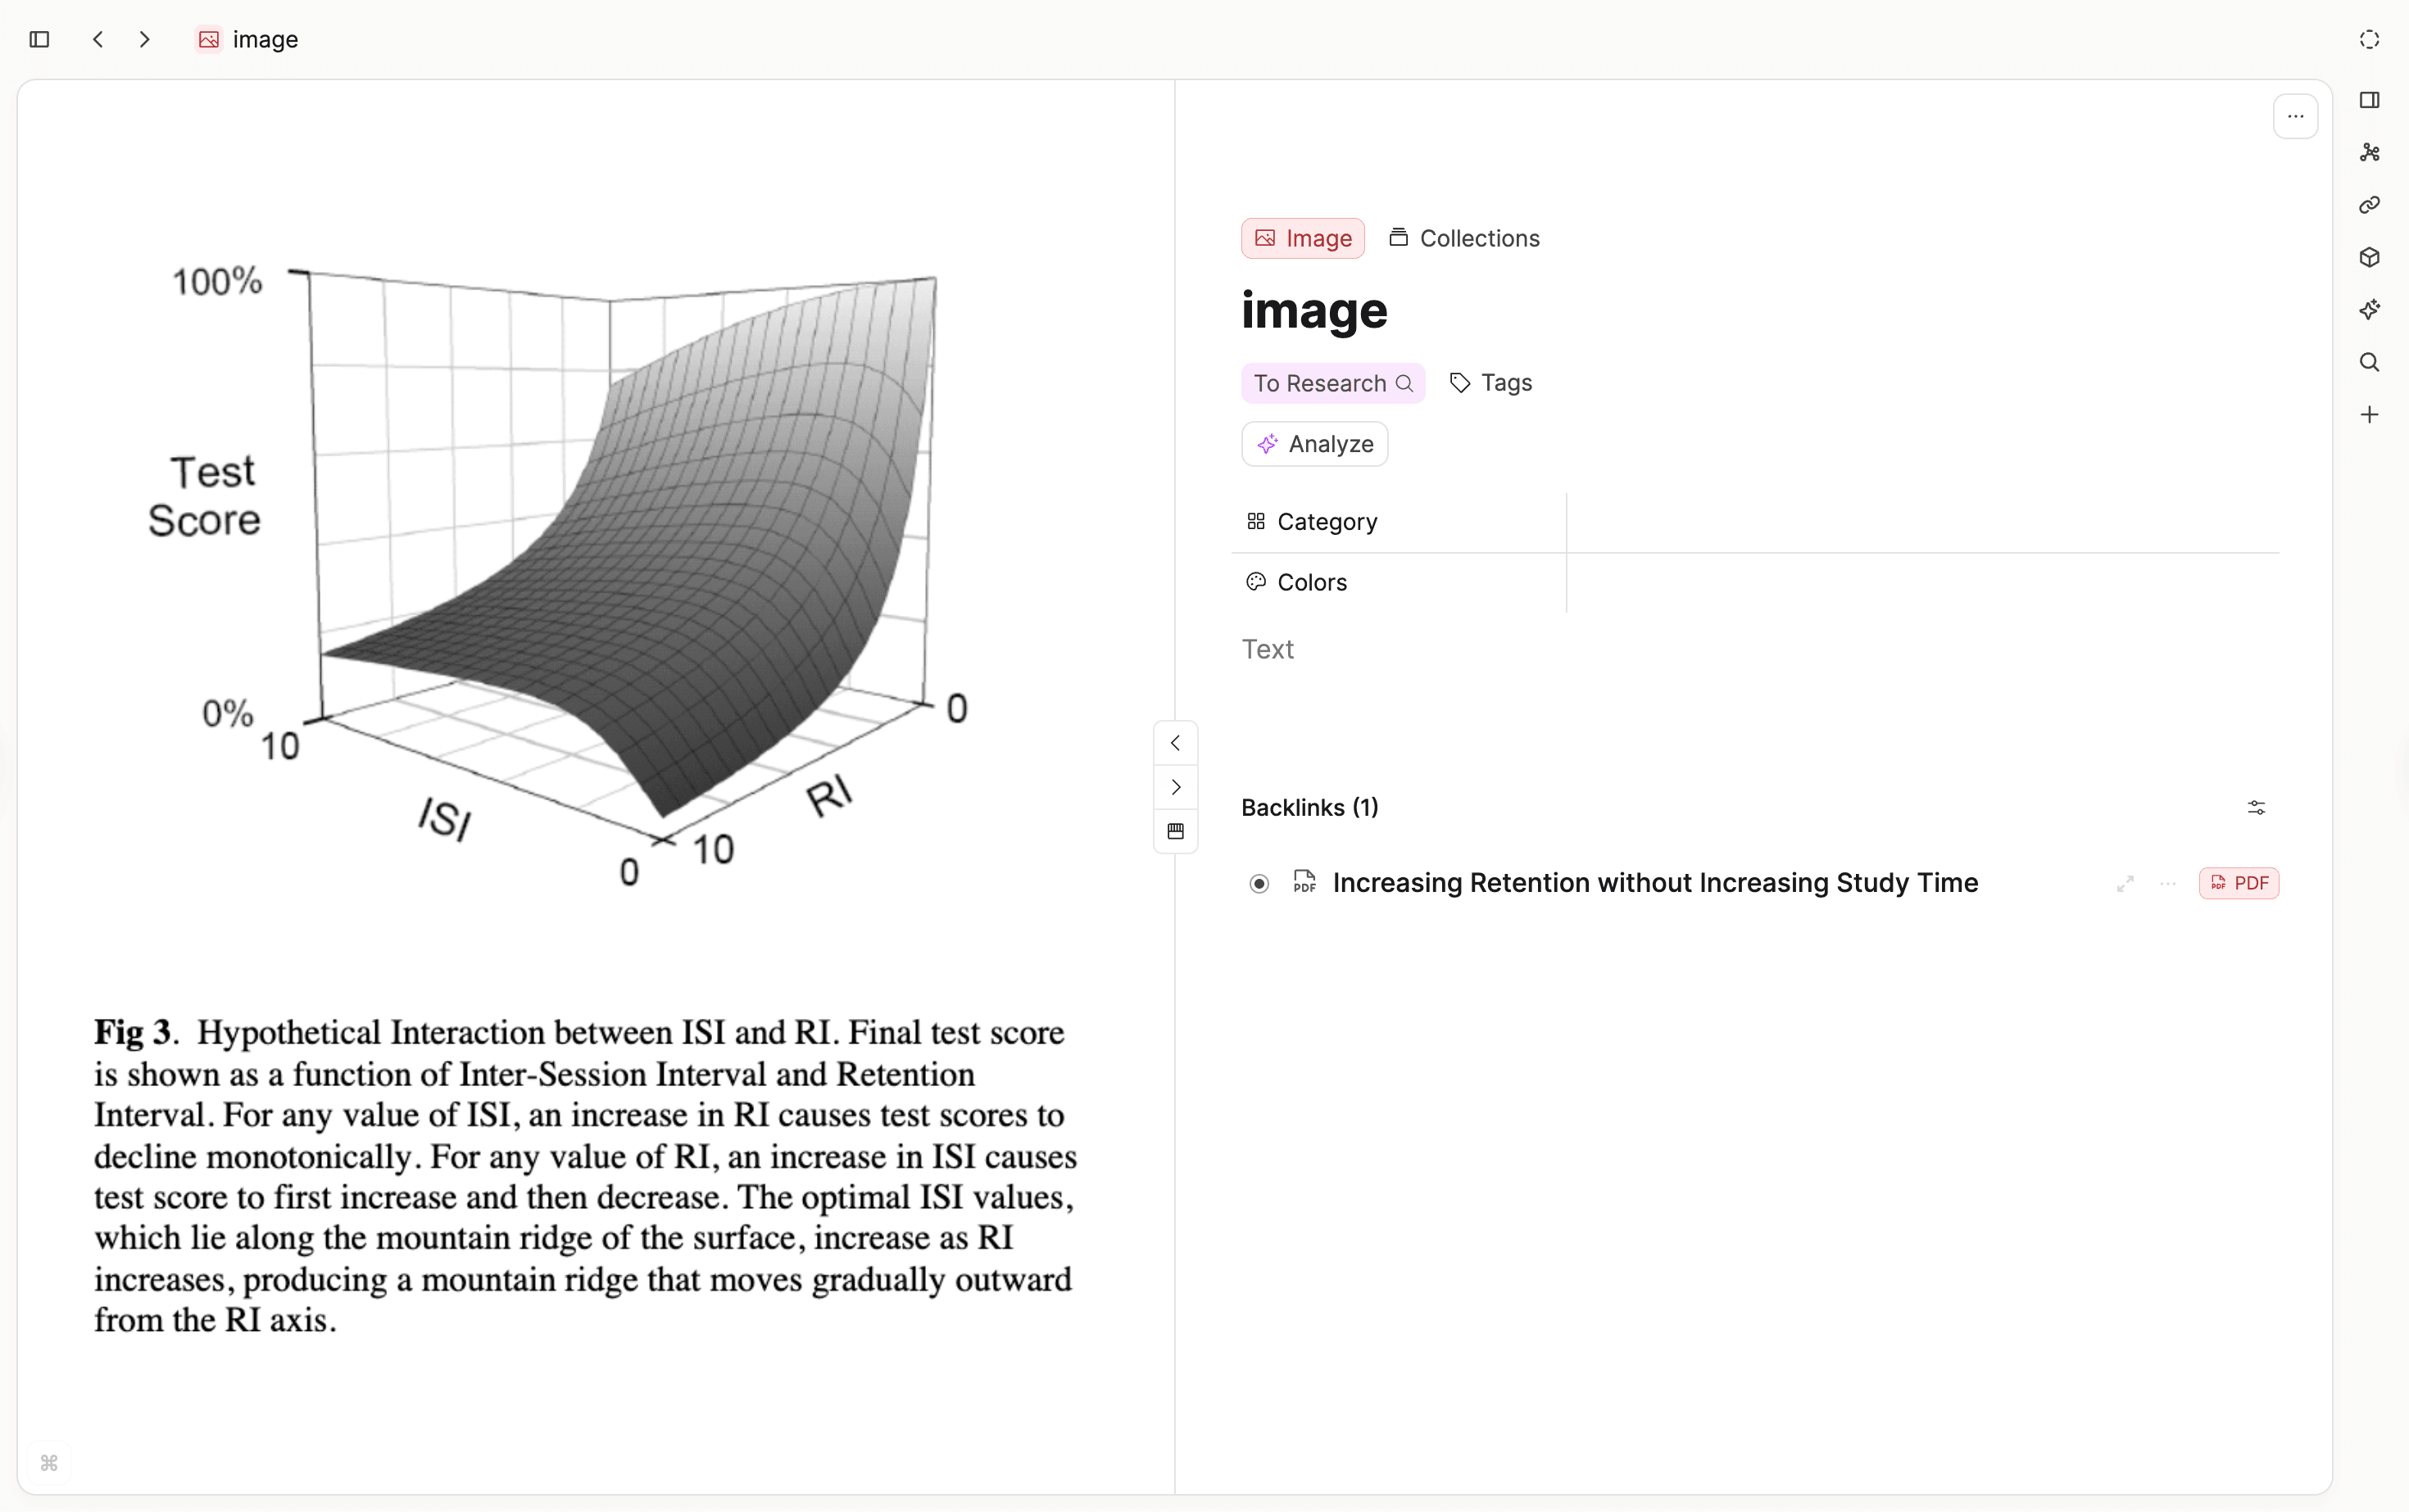Click the Analyze button
This screenshot has width=2409, height=1512.
pyautogui.click(x=1313, y=444)
